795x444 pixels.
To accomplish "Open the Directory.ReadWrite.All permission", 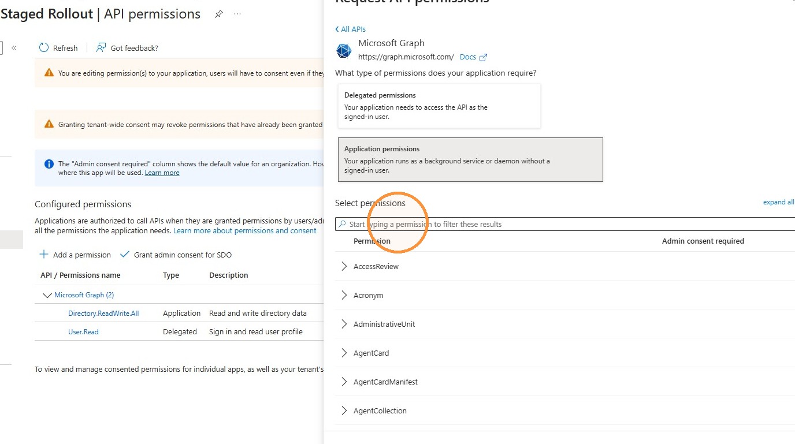I will (x=103, y=314).
